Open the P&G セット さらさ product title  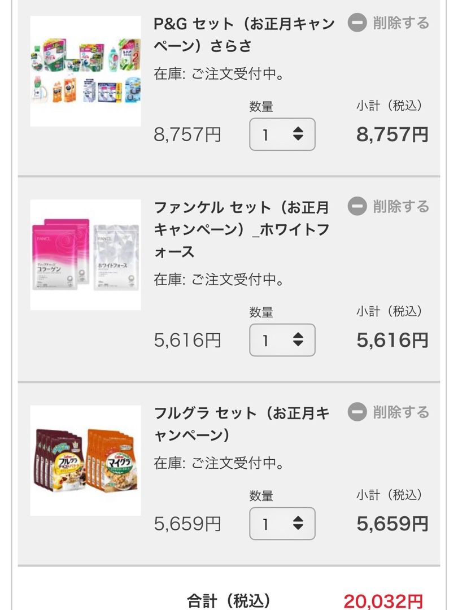tap(244, 34)
